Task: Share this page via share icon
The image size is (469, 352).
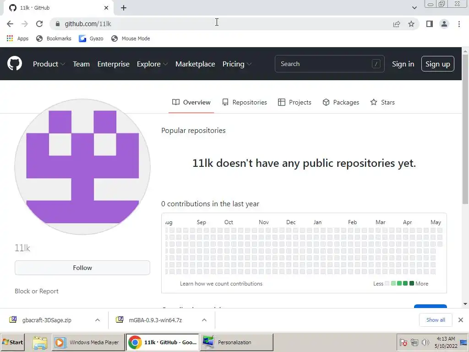Action: [x=396, y=24]
